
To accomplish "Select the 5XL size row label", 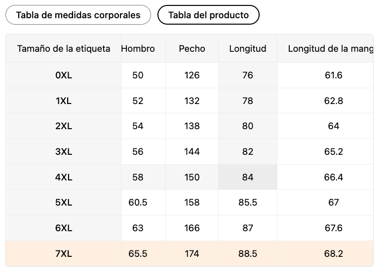I will click(64, 202).
